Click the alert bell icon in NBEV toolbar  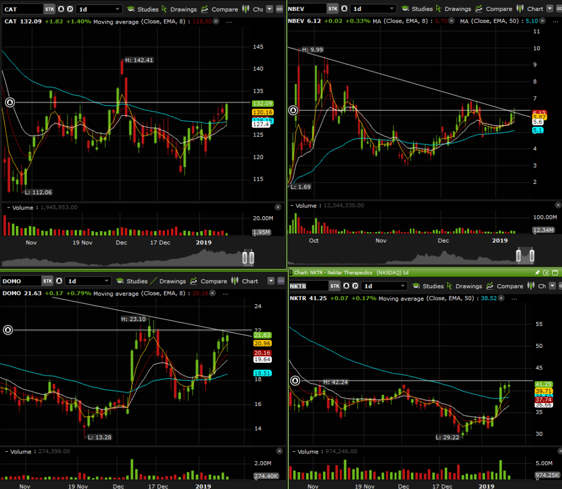[345, 9]
